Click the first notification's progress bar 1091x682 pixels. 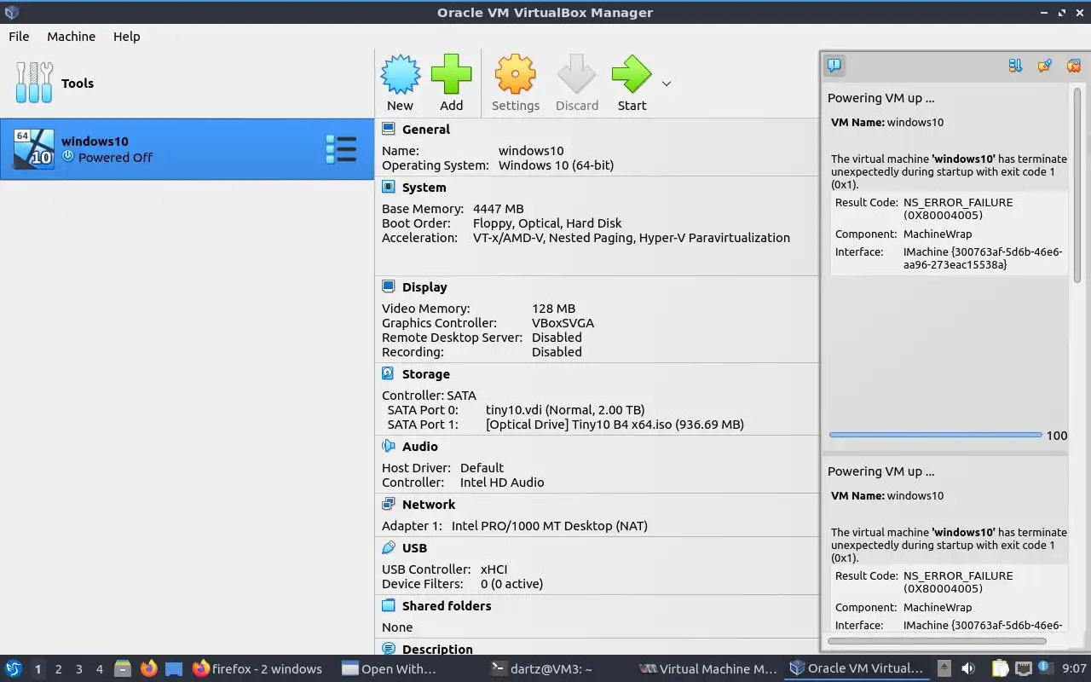935,435
